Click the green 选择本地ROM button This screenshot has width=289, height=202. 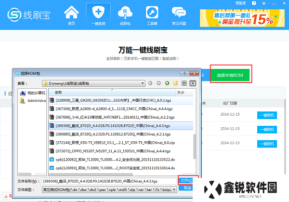(x=230, y=75)
